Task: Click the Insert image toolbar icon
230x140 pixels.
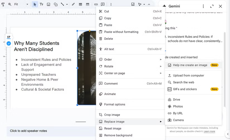Action: (x=49, y=4)
